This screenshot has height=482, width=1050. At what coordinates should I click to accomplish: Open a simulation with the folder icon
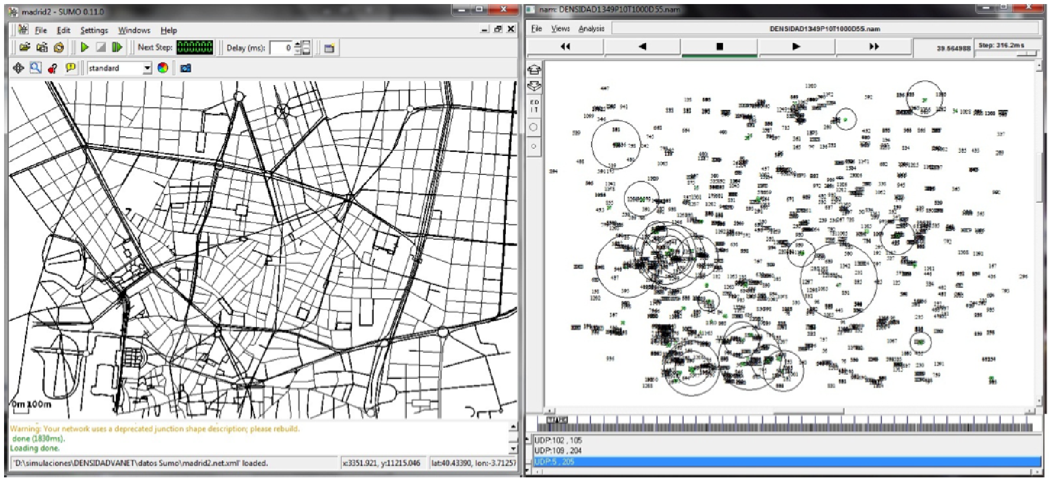point(24,48)
